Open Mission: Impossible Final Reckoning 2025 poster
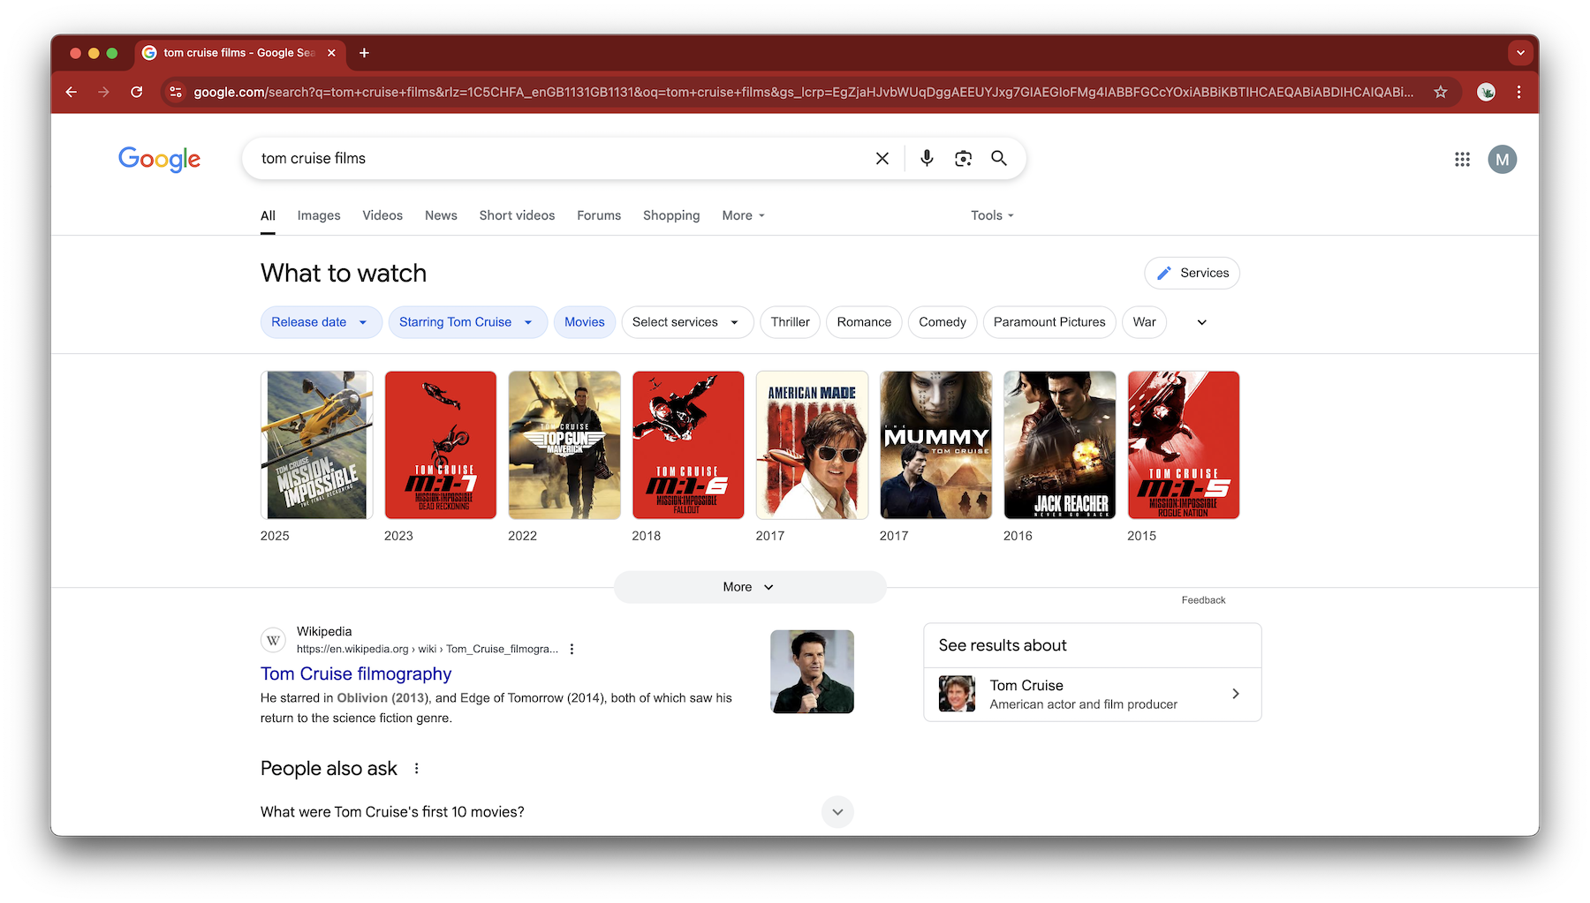The height and width of the screenshot is (903, 1590). pyautogui.click(x=316, y=445)
